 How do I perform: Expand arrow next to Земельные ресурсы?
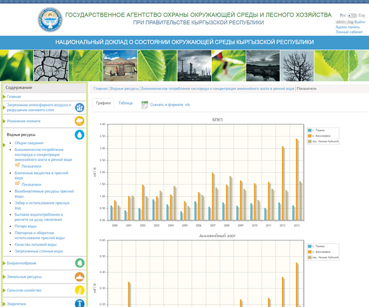coord(4,277)
